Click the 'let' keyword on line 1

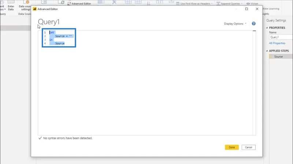tap(52, 32)
